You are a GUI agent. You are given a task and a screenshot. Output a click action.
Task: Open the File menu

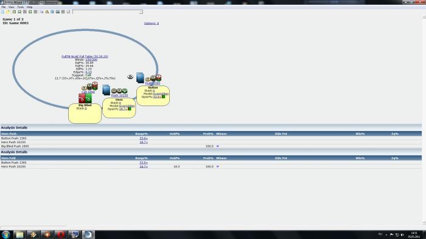(x=4, y=7)
